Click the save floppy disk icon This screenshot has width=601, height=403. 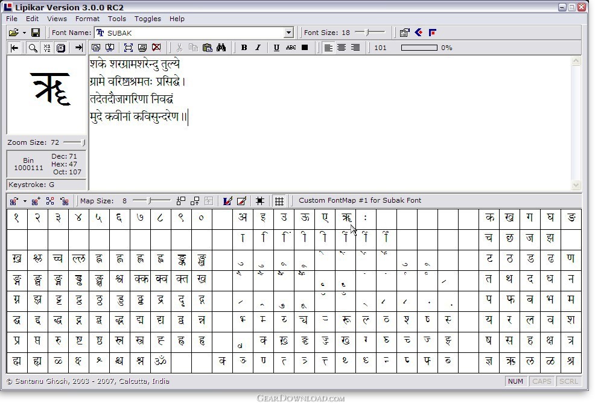(36, 33)
